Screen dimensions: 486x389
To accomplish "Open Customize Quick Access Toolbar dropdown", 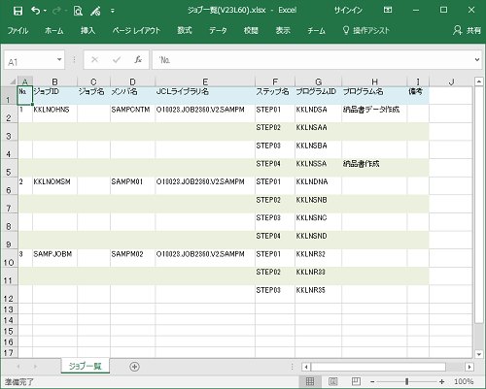I will 113,11.
